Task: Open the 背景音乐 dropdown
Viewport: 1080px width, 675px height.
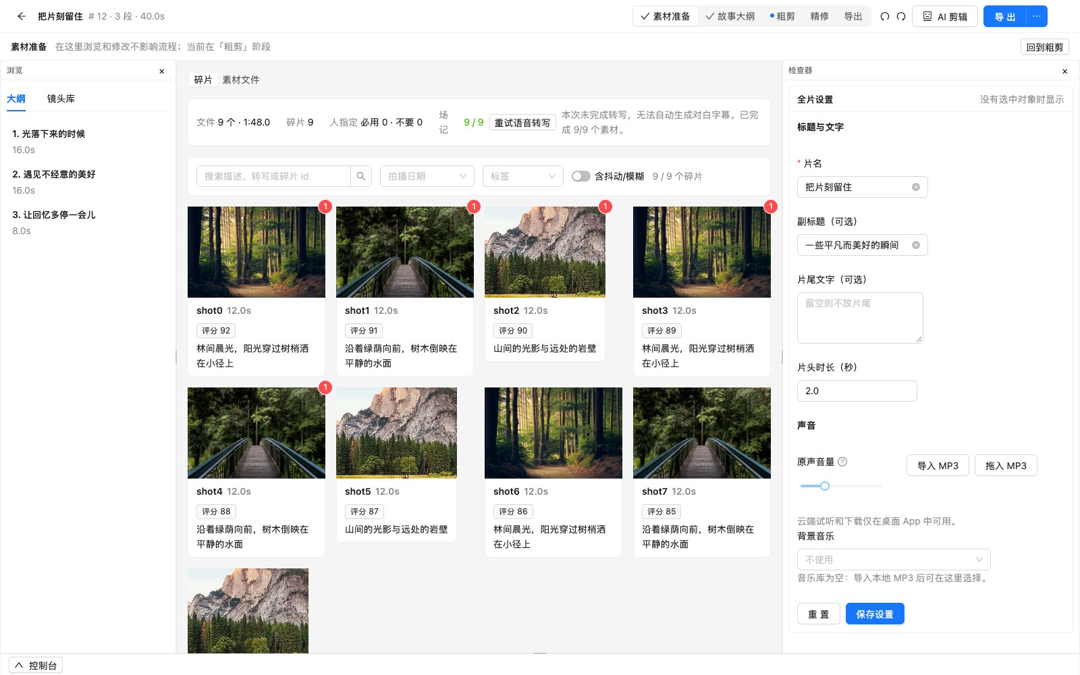Action: coord(894,560)
